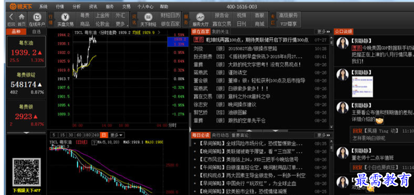Set chart period to 30 minutes

(71, 135)
